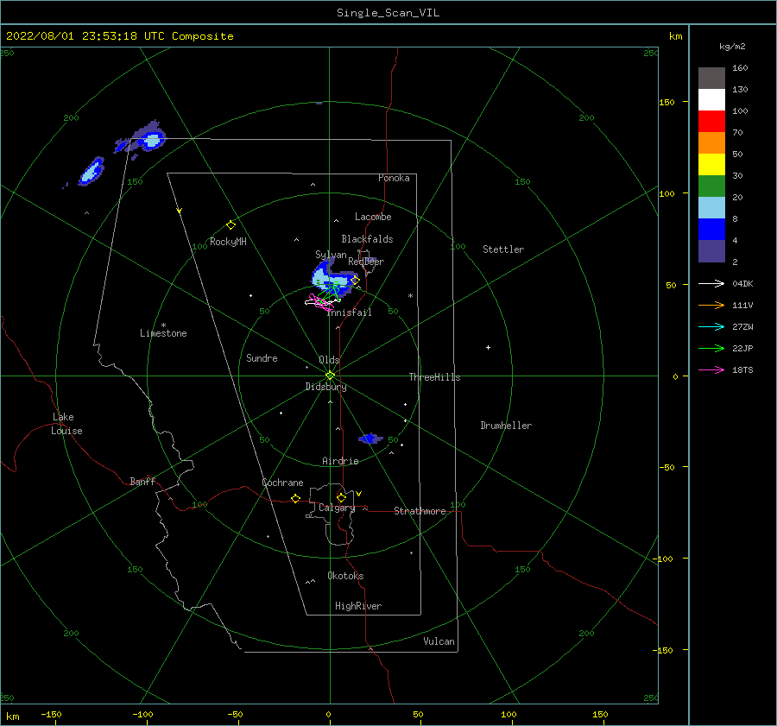Click the magenta 18TS track arrow
777x726 pixels.
711,369
